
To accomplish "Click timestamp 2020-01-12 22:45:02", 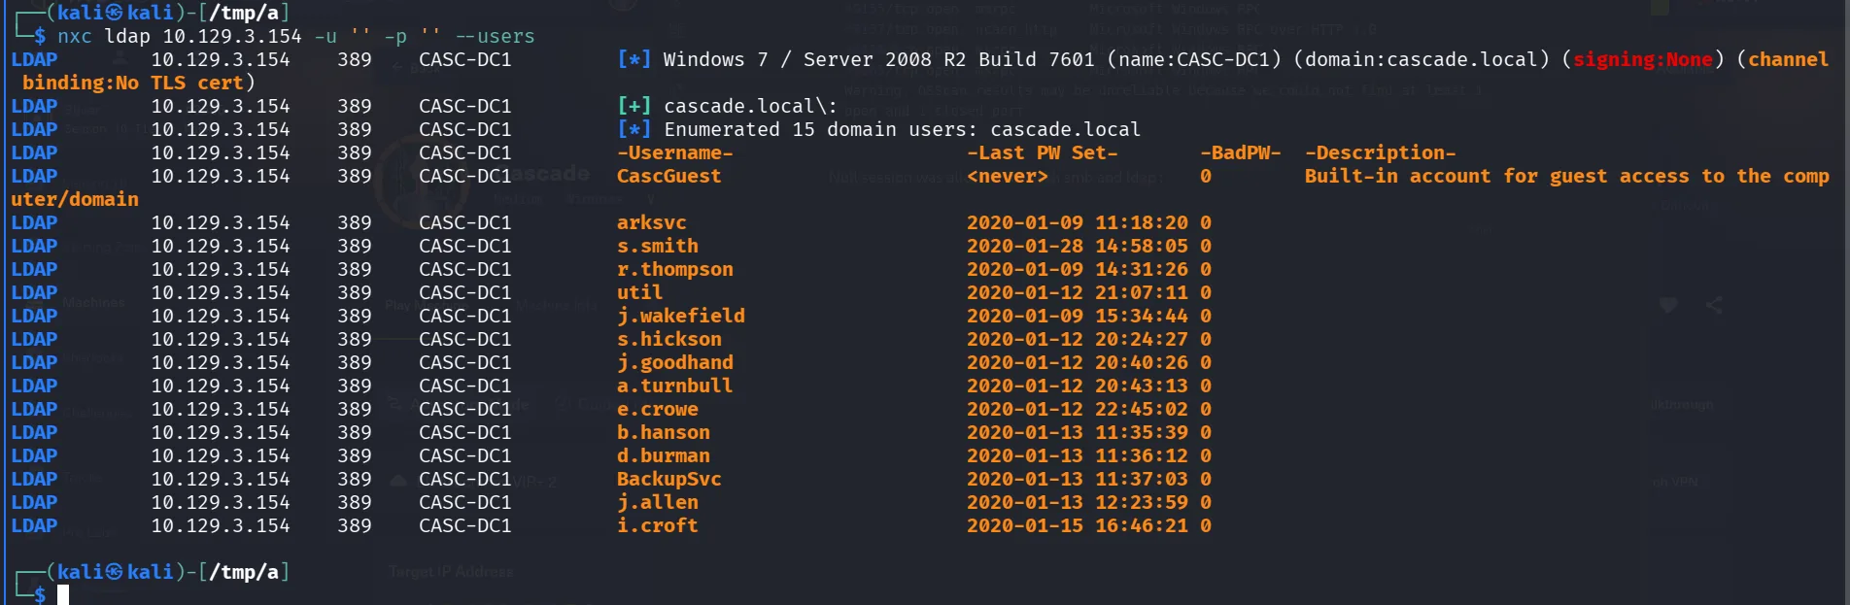I will click(x=1077, y=409).
